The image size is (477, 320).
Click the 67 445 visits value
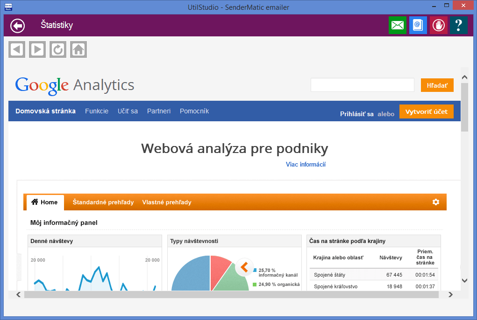coord(394,275)
